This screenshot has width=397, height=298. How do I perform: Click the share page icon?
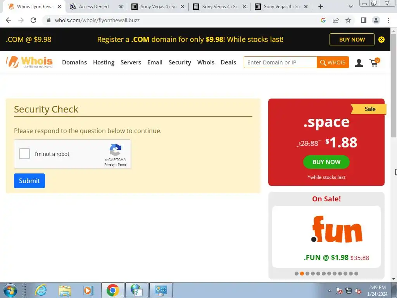[336, 20]
